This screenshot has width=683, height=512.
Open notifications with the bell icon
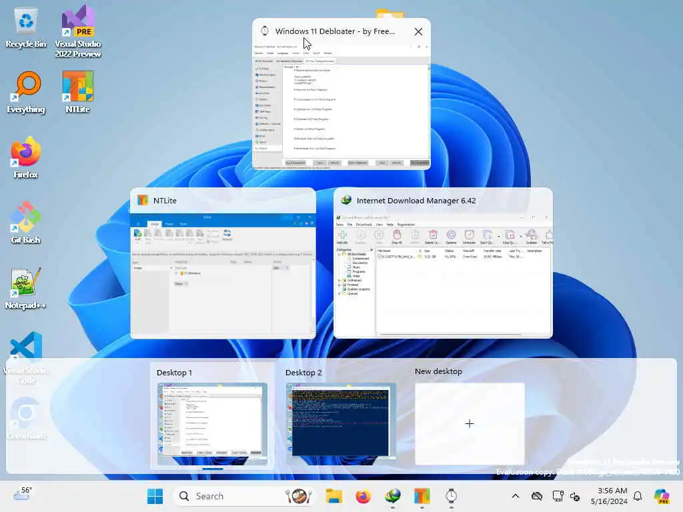coord(638,496)
